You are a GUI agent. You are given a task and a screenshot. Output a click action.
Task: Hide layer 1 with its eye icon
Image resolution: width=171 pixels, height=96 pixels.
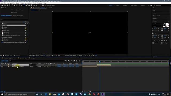coord(1,65)
